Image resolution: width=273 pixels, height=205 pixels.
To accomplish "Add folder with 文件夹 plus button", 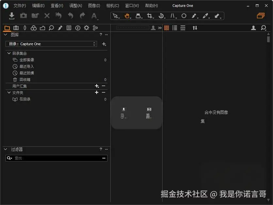I will (x=97, y=92).
